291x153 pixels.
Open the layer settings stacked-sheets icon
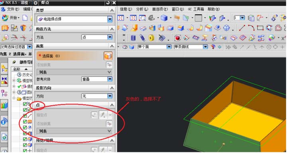251,18
